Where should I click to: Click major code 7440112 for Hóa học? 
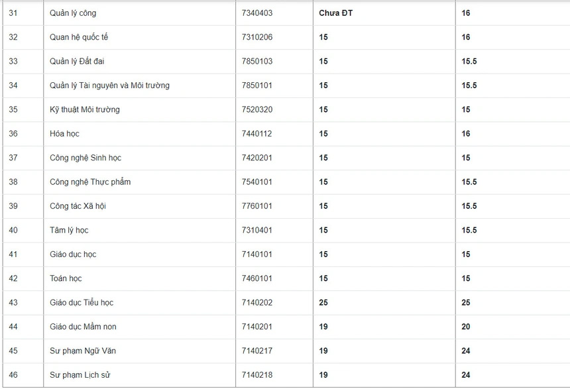(257, 134)
